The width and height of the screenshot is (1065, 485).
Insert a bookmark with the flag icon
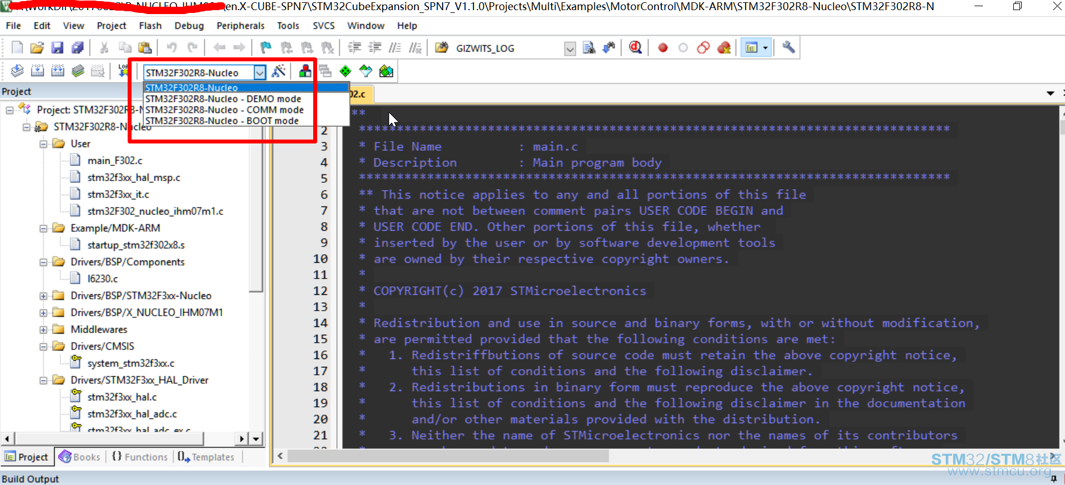[x=266, y=48]
